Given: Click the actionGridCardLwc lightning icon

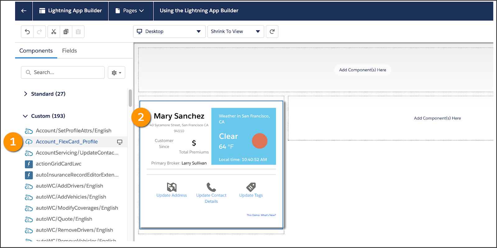Looking at the screenshot, I should (29, 164).
